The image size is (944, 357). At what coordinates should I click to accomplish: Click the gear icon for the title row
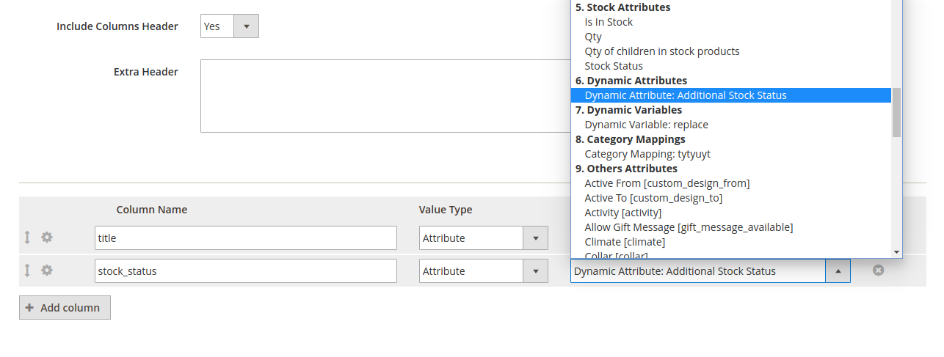[47, 238]
